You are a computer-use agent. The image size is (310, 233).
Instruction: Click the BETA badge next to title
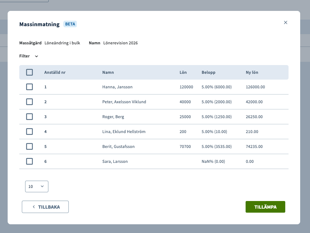tap(70, 24)
